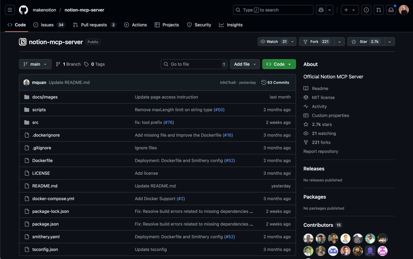Image resolution: width=413 pixels, height=259 pixels.
Task: Open the src folder
Action: point(35,122)
